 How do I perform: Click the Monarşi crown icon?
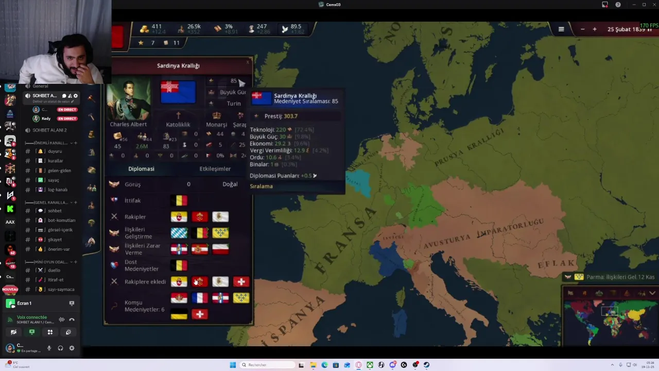coord(217,115)
